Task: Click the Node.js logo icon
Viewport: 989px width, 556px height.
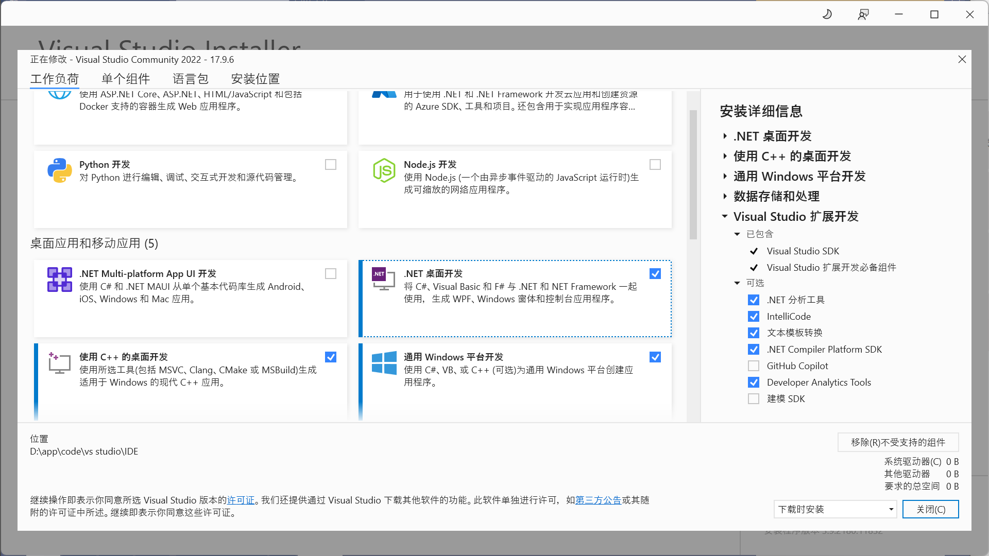Action: 383,170
